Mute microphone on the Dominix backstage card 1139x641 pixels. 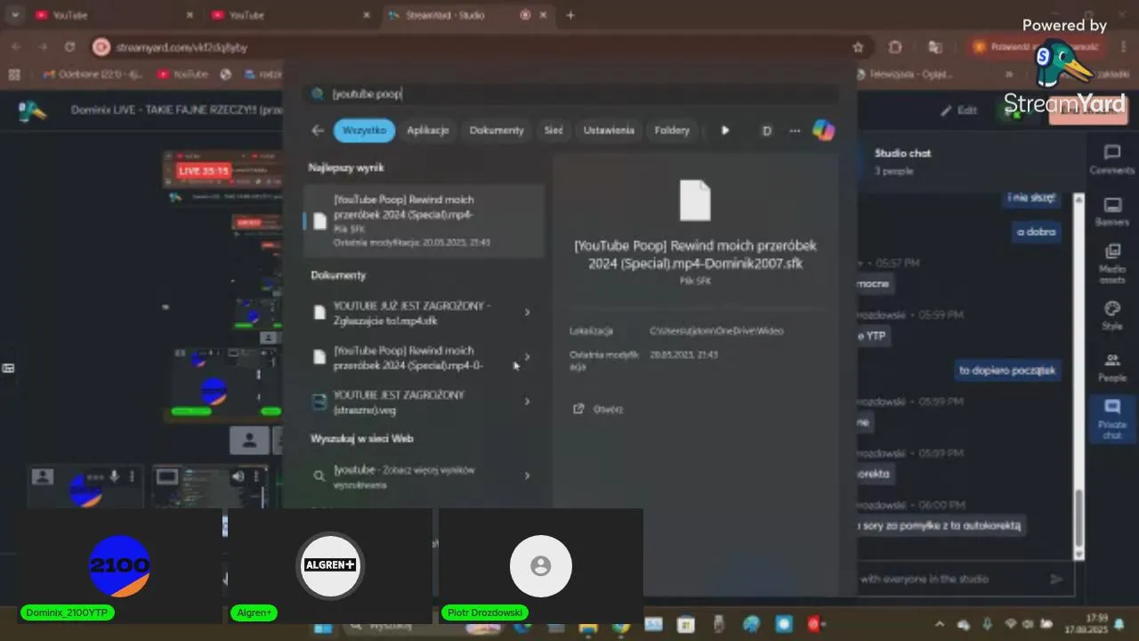coord(114,476)
